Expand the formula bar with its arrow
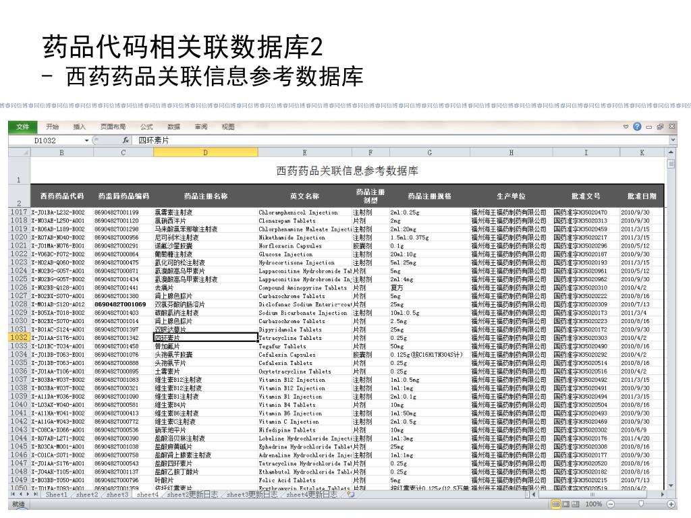The image size is (691, 518). (673, 140)
